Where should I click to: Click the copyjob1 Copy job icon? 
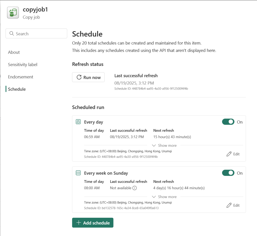[13, 12]
